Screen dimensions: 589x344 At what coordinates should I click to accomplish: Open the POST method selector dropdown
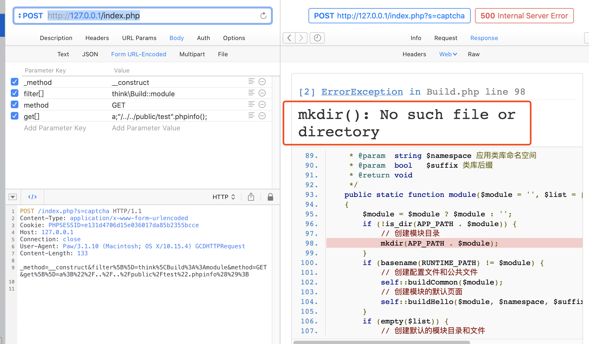click(x=30, y=16)
